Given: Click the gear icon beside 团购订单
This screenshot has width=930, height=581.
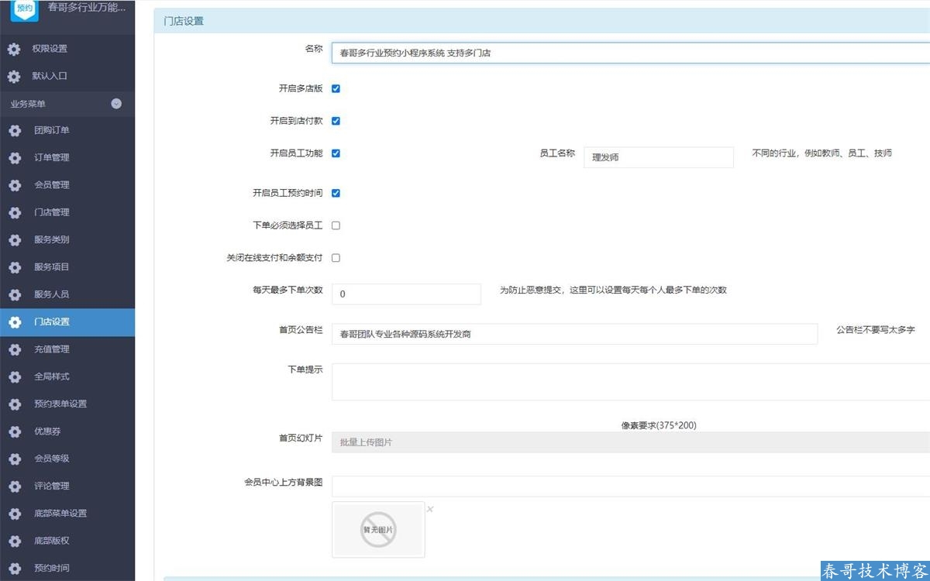Looking at the screenshot, I should click(x=14, y=130).
